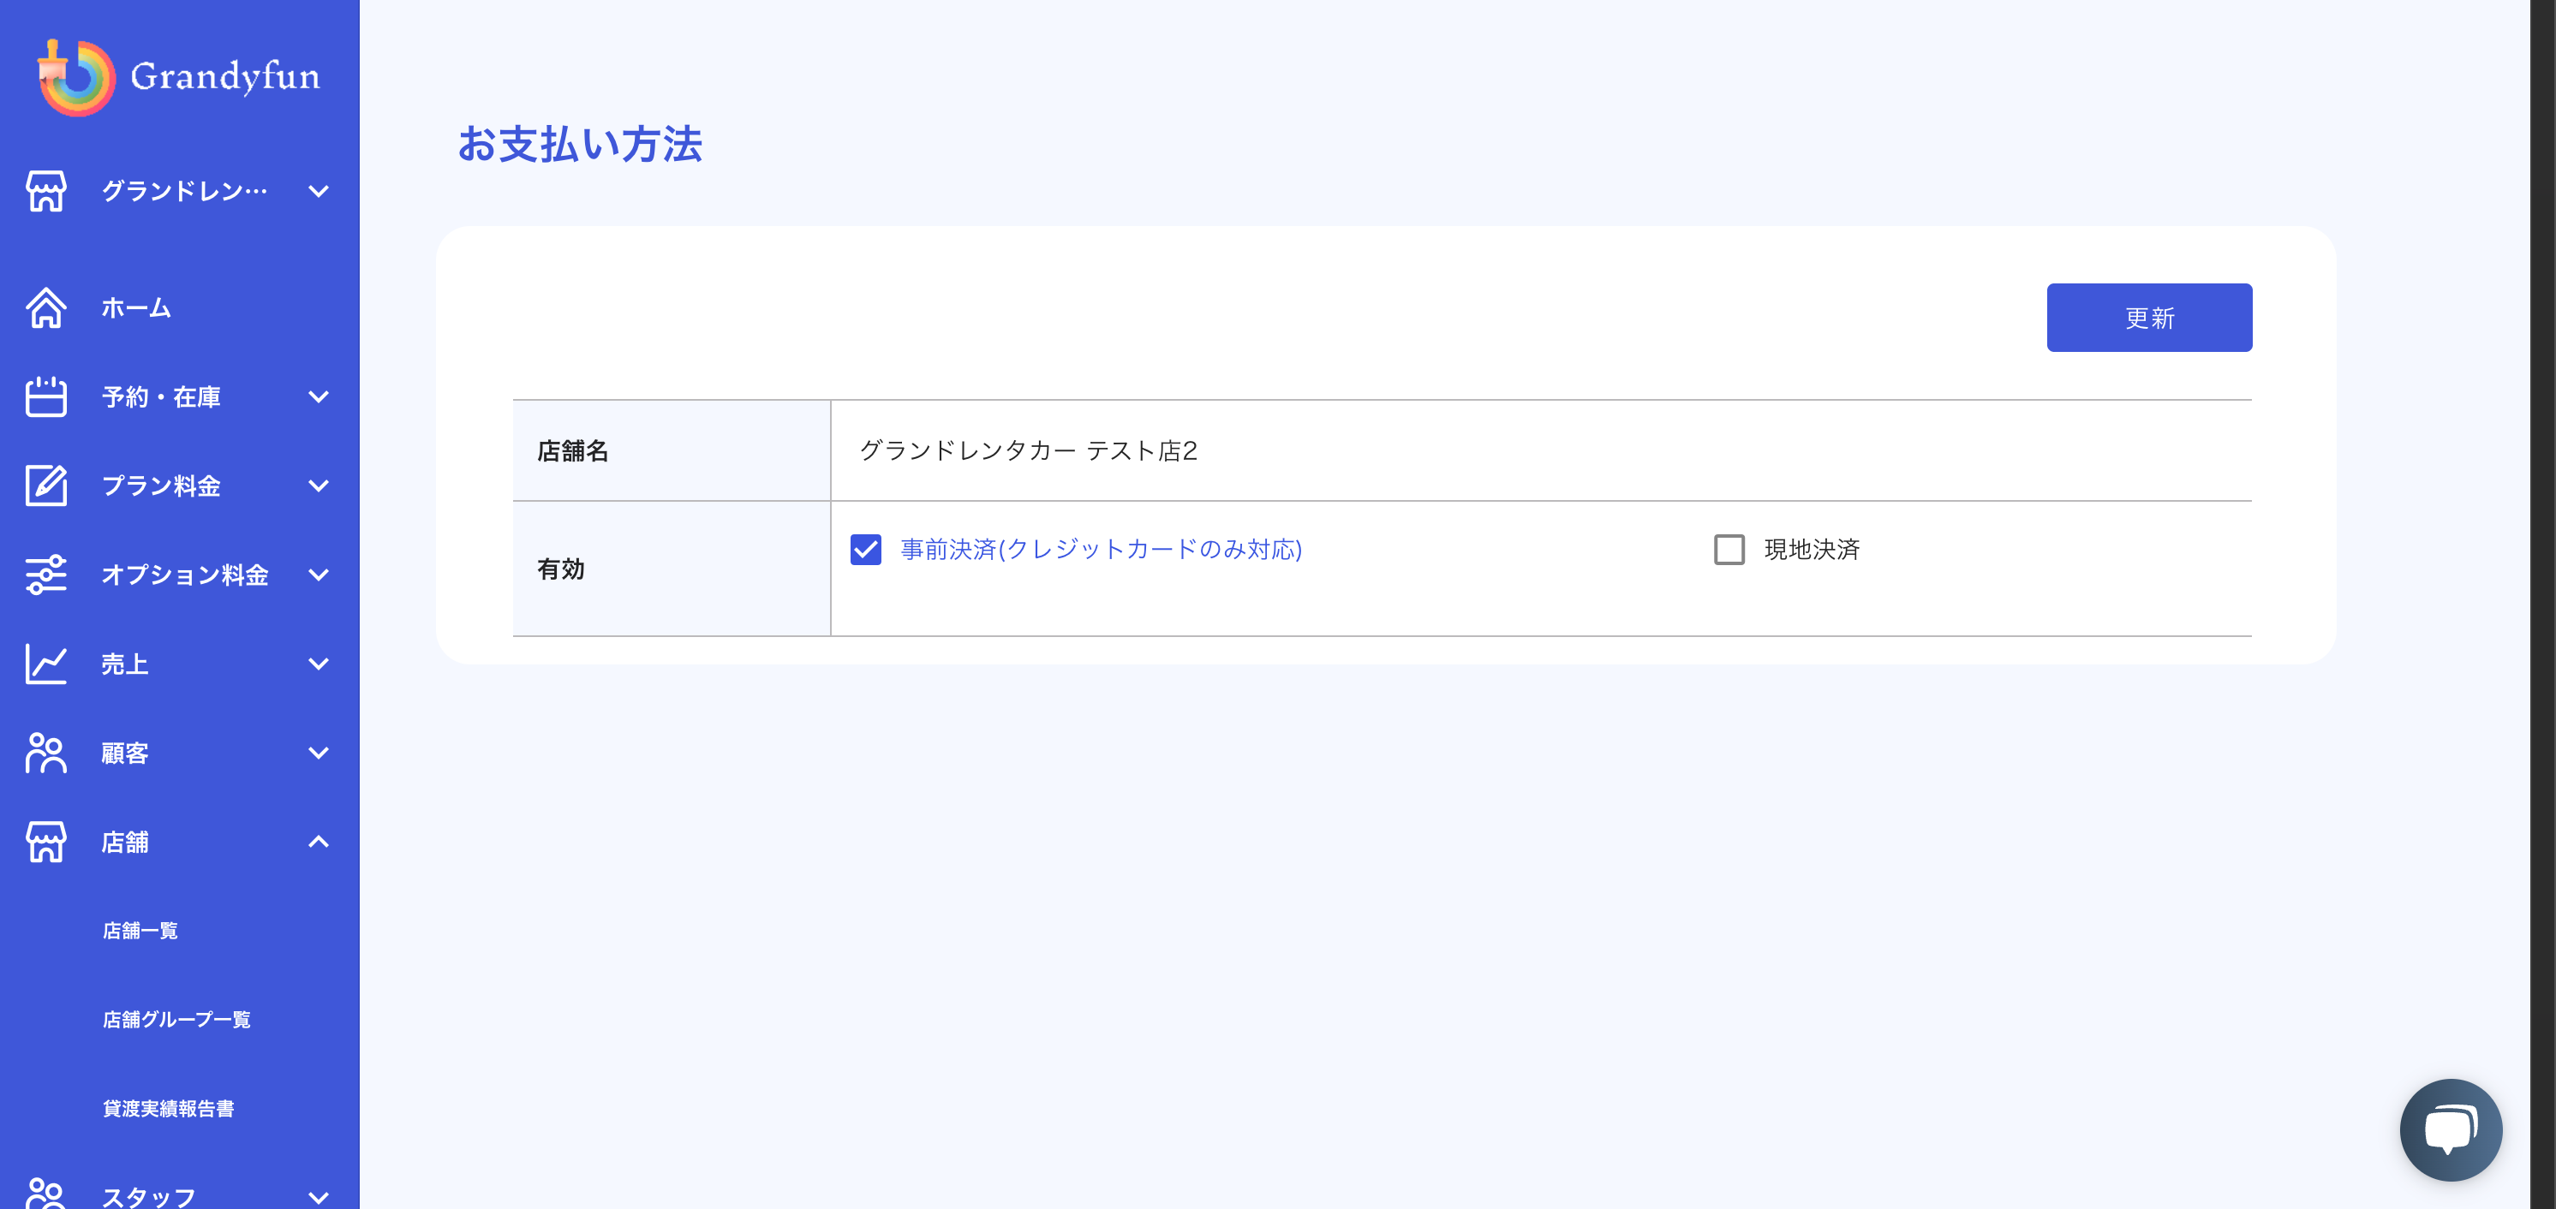The image size is (2556, 1209).
Task: Click the 現地決済 label text
Action: coord(1812,550)
